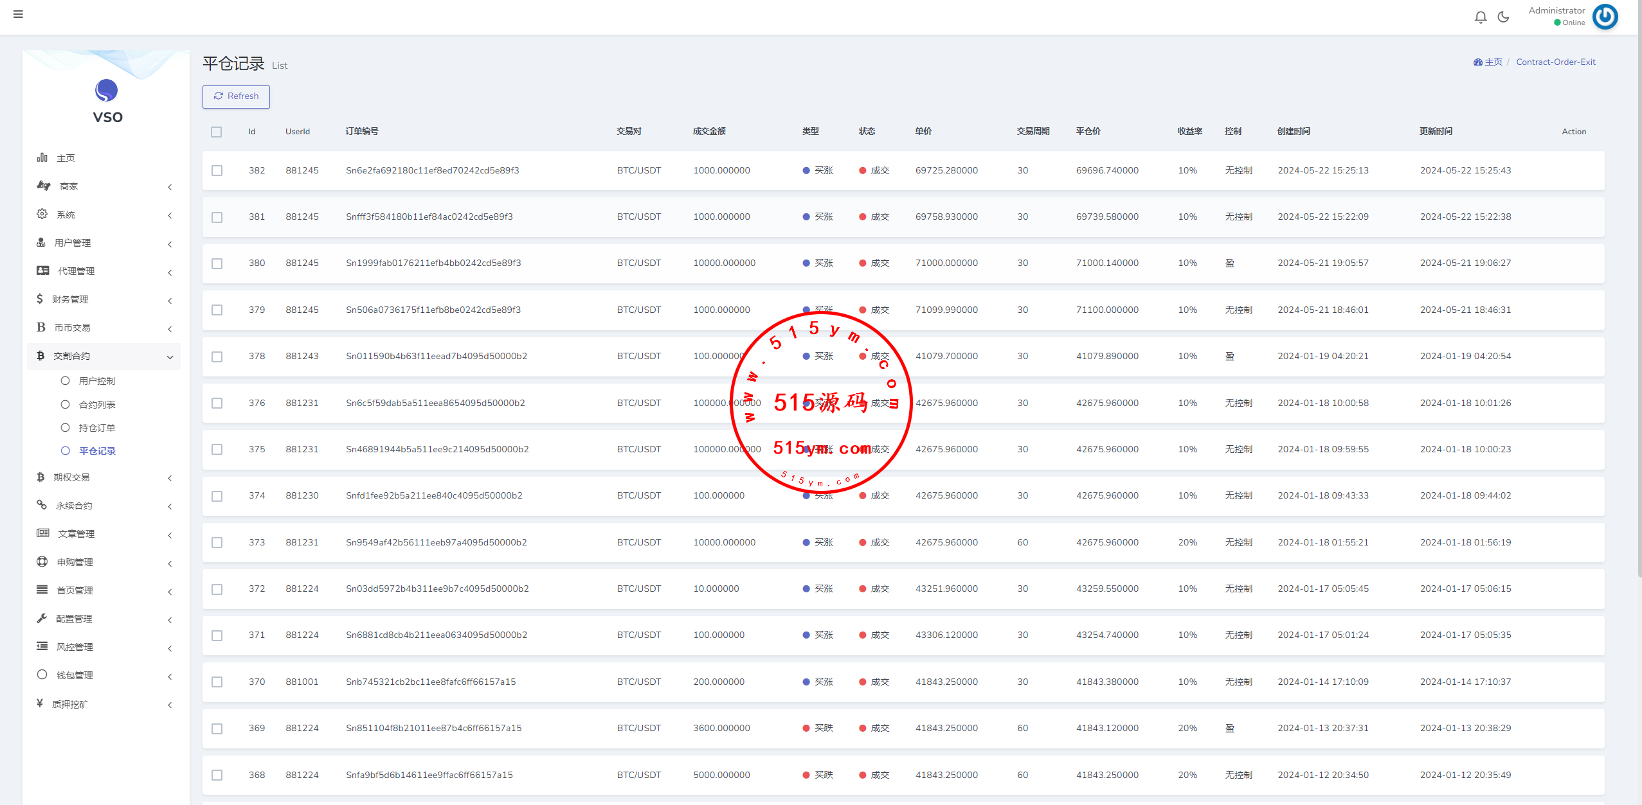Image resolution: width=1642 pixels, height=805 pixels.
Task: Check the row with Id 382
Action: (x=217, y=171)
